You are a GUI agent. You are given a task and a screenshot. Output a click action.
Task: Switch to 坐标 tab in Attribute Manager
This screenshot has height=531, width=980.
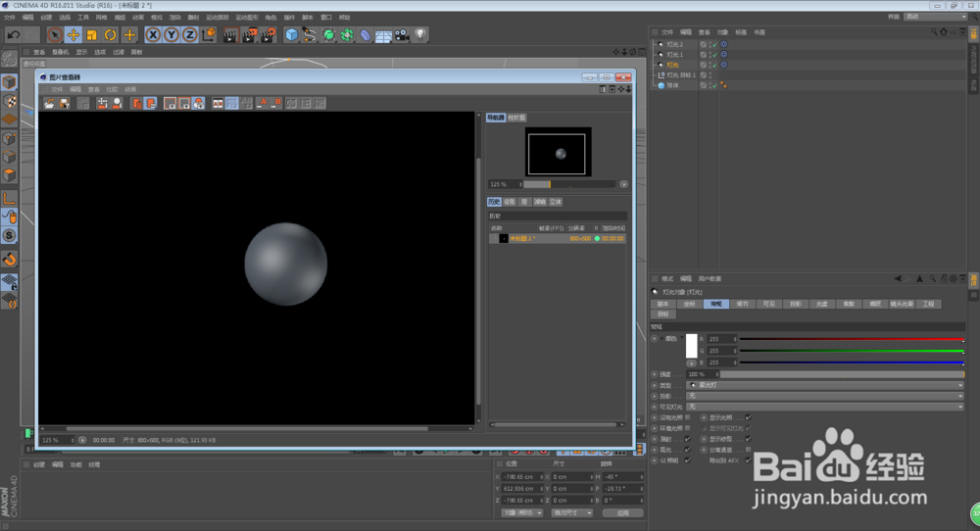coord(689,304)
